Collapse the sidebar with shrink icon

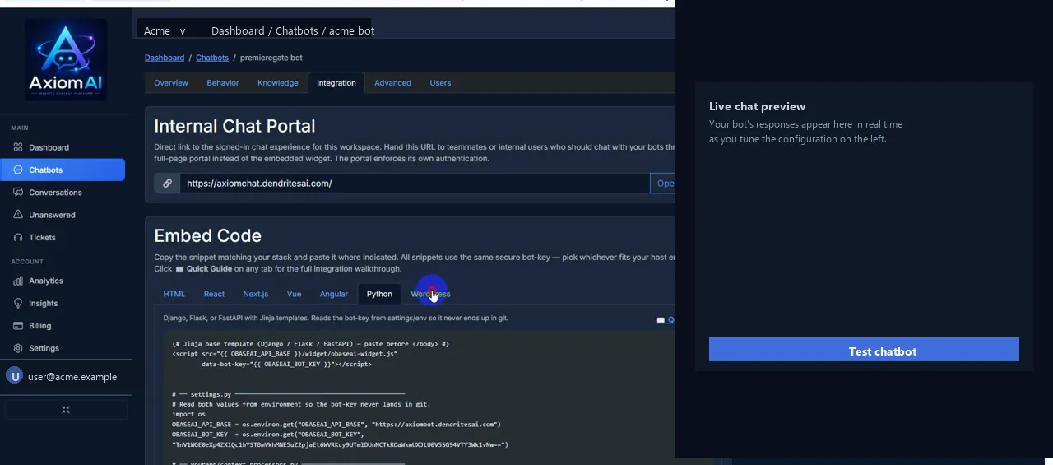[x=66, y=409]
